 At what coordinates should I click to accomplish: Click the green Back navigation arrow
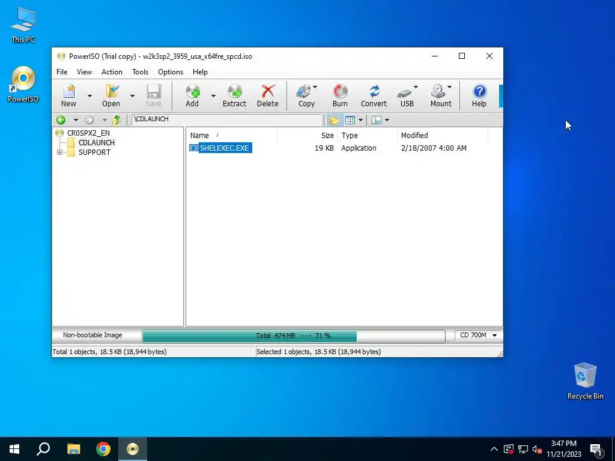click(x=61, y=119)
